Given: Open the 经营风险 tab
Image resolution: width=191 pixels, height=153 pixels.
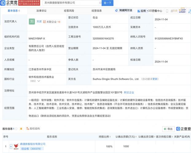Looking at the screenshot, I should 69,11.
